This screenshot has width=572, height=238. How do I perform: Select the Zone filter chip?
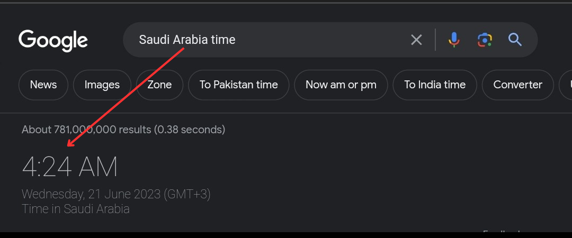159,85
